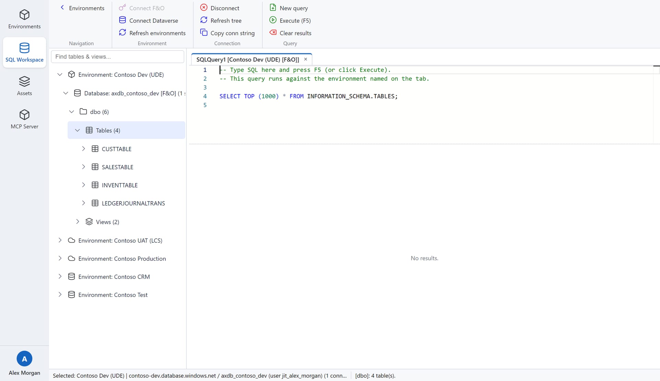Click the Connect F&O key icon
Screen dimensions: 660x381
[x=122, y=8]
